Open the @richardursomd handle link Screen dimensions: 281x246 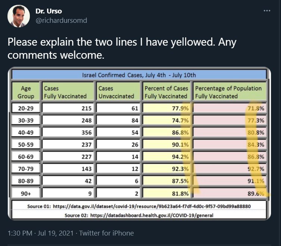coord(61,20)
